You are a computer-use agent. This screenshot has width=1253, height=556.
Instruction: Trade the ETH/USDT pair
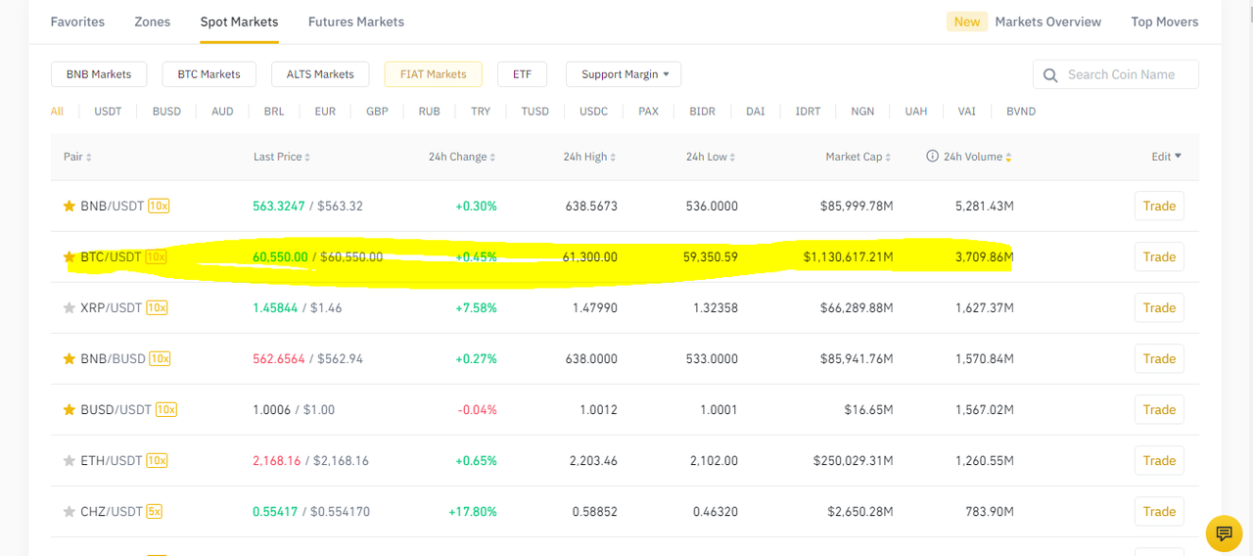coord(1159,461)
